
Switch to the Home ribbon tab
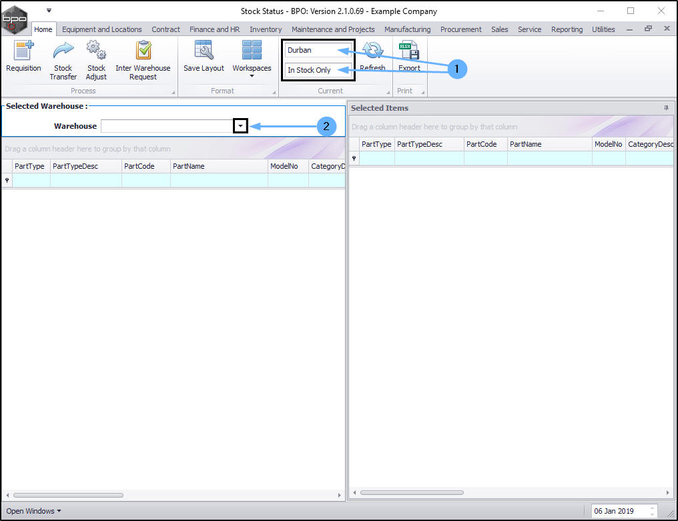pyautogui.click(x=43, y=29)
